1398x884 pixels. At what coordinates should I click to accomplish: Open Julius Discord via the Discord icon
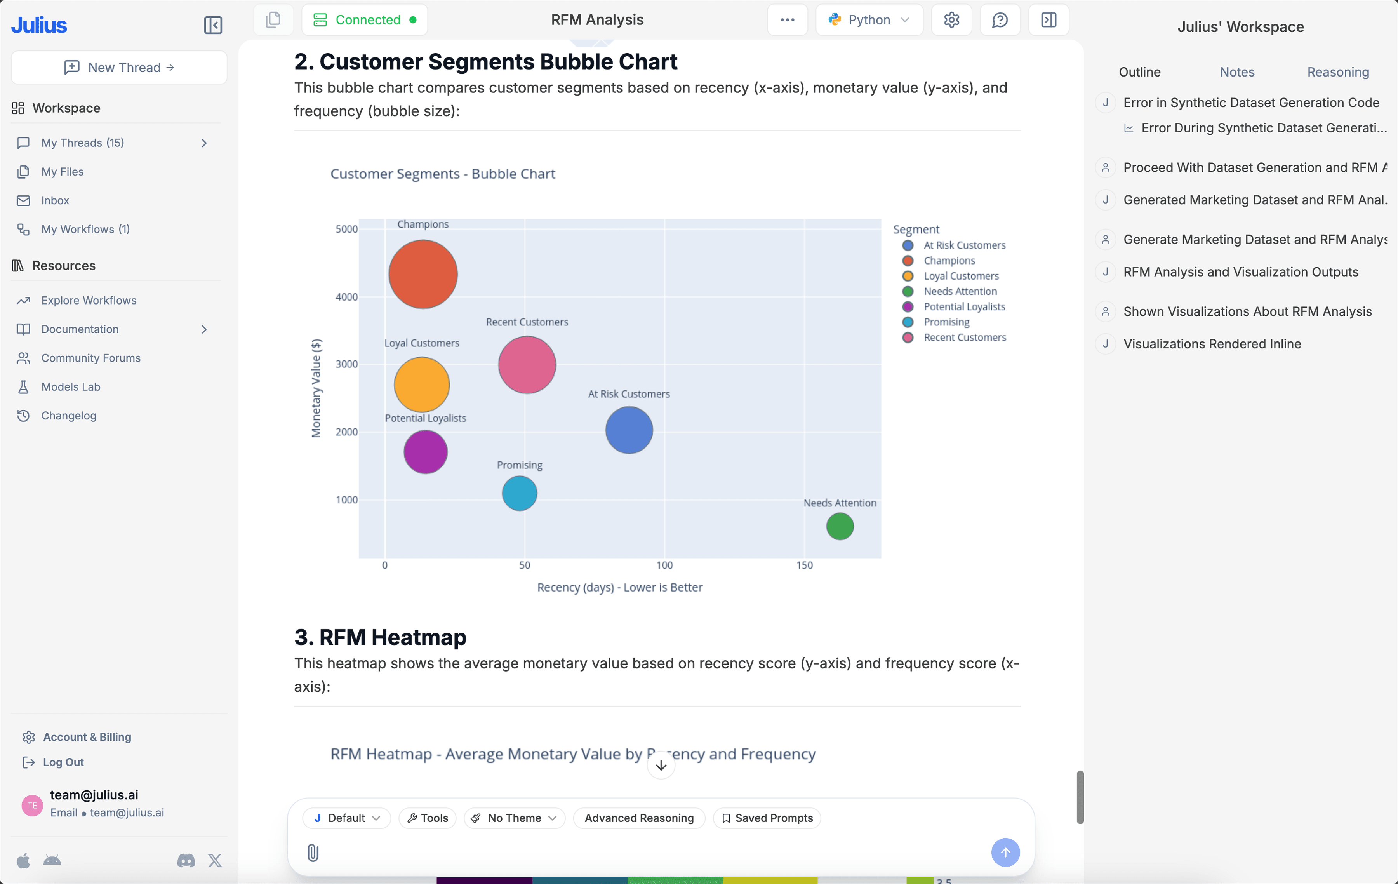(186, 861)
